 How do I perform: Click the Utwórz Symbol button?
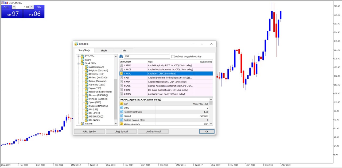pos(153,131)
